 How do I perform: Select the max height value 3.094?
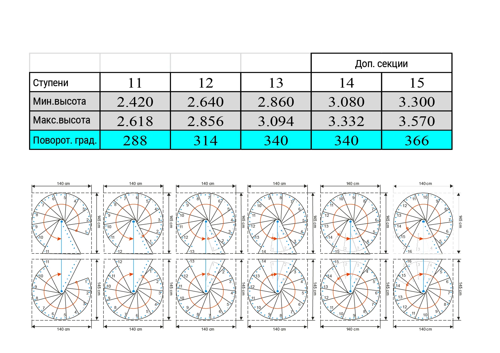click(276, 121)
